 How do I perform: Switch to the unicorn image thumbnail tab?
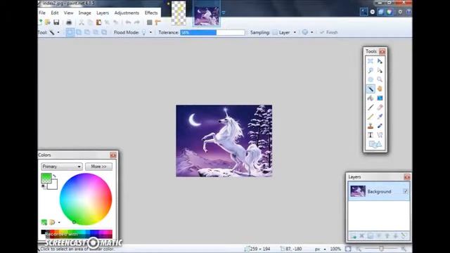click(207, 15)
